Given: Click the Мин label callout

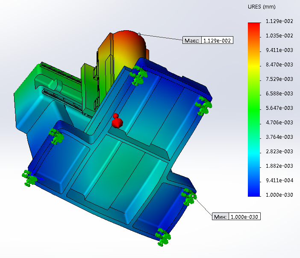Looking at the screenshot, I should 221,217.
